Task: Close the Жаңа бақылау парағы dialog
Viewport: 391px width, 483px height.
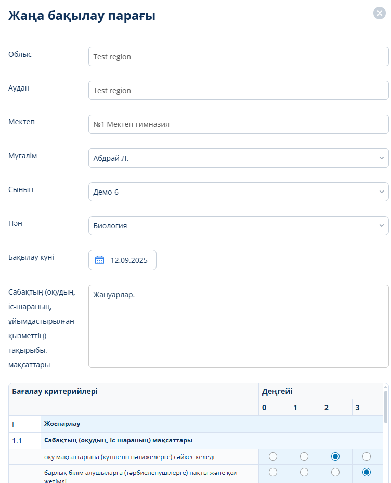Action: tap(379, 14)
